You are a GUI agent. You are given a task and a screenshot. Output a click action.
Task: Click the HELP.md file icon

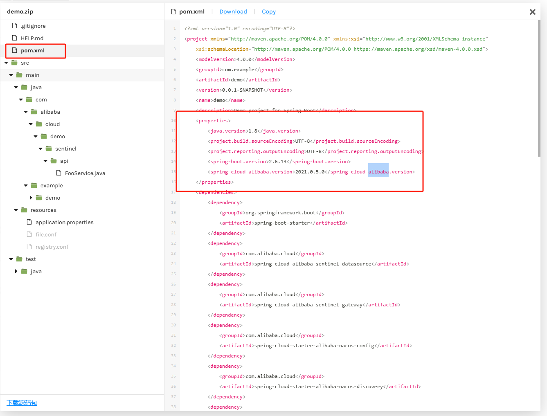14,38
